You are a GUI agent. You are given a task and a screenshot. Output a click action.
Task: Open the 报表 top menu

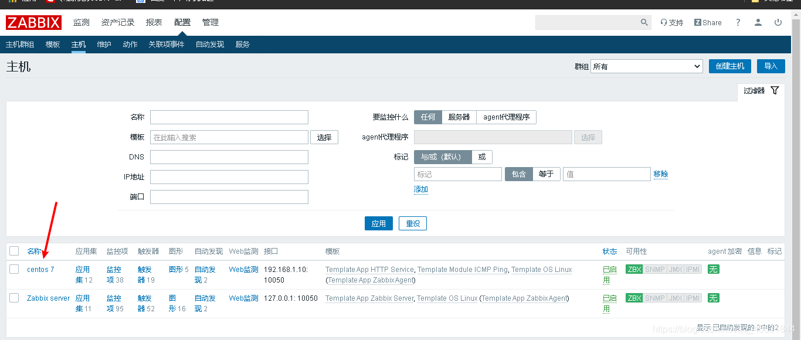(x=154, y=22)
